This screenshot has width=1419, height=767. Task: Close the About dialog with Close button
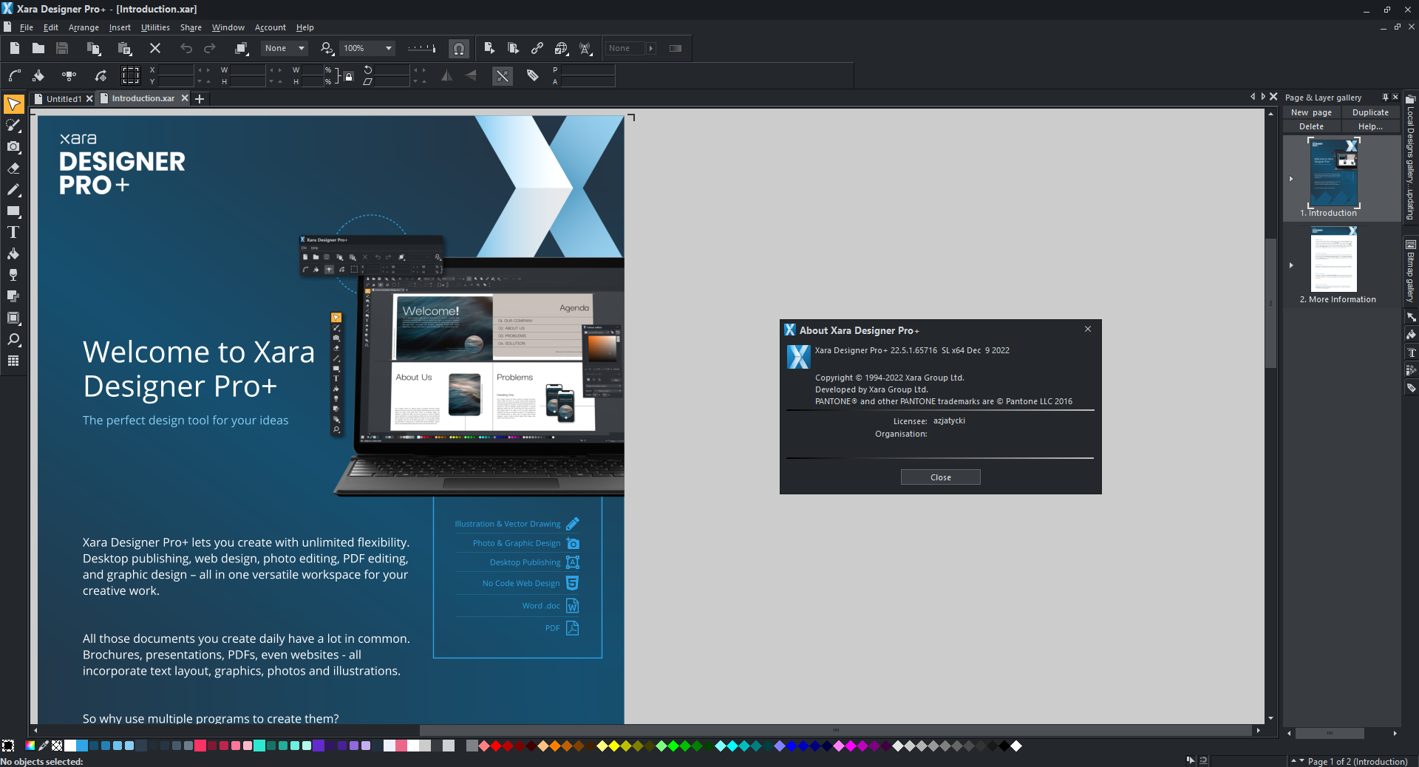click(941, 477)
